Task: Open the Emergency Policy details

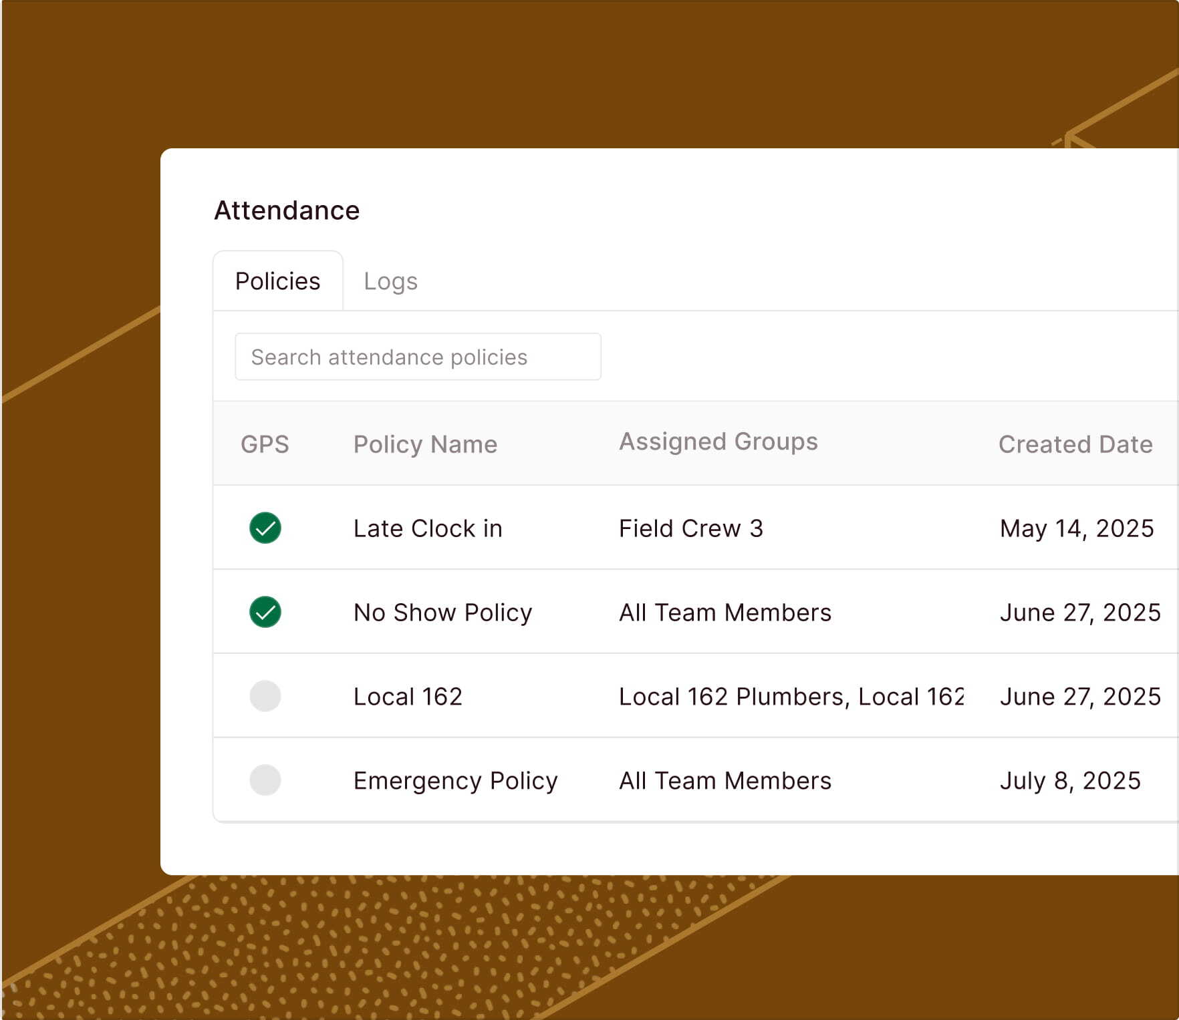Action: point(455,780)
